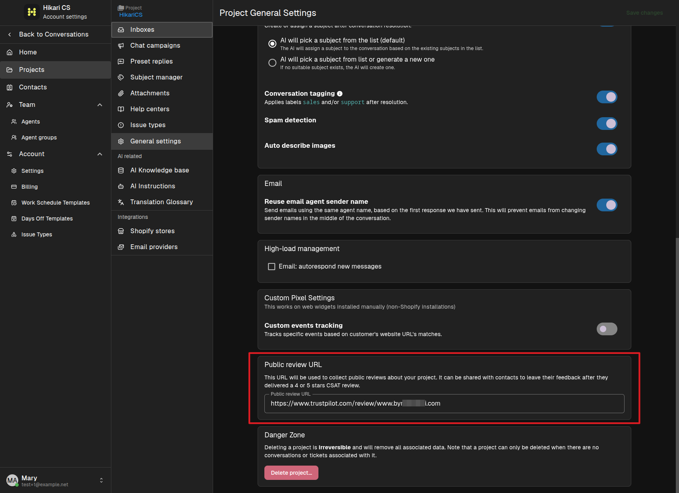Toggle Spam detection switch
This screenshot has width=679, height=493.
coord(607,124)
